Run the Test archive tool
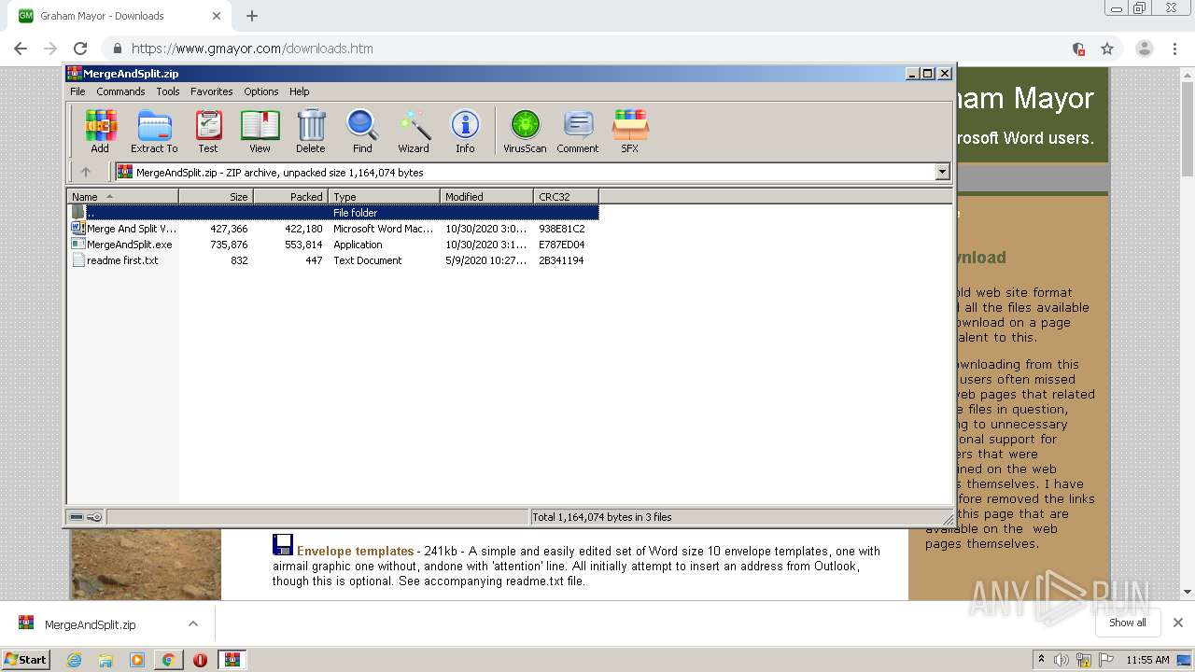This screenshot has height=672, width=1195. click(x=208, y=131)
